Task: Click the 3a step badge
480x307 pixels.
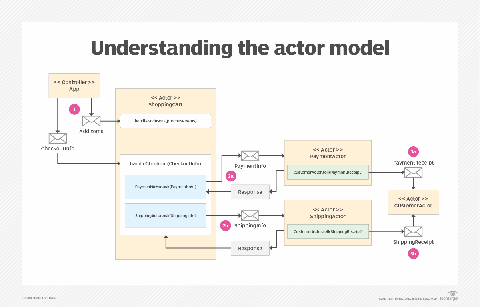Action: (x=413, y=152)
